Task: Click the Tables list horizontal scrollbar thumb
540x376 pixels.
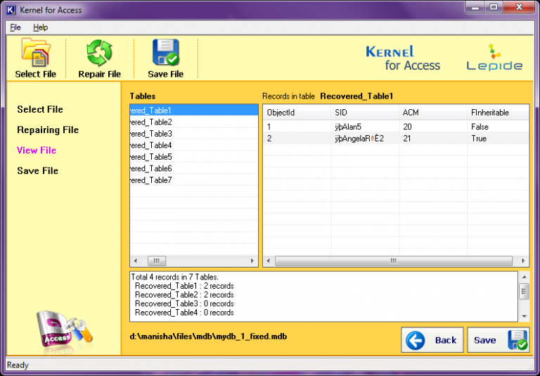Action: [157, 261]
